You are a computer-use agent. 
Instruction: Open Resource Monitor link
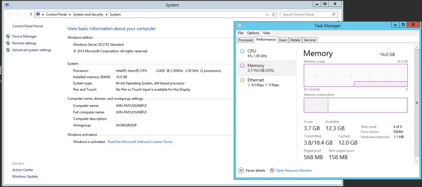point(294,171)
